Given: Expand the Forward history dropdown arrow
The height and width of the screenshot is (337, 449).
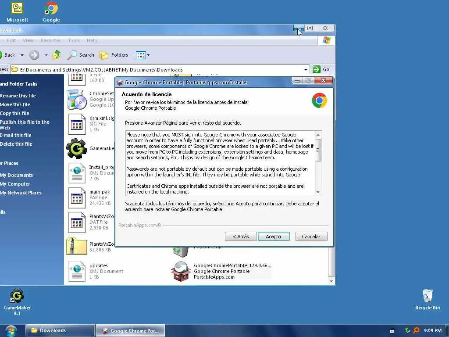Looking at the screenshot, I should [x=46, y=55].
